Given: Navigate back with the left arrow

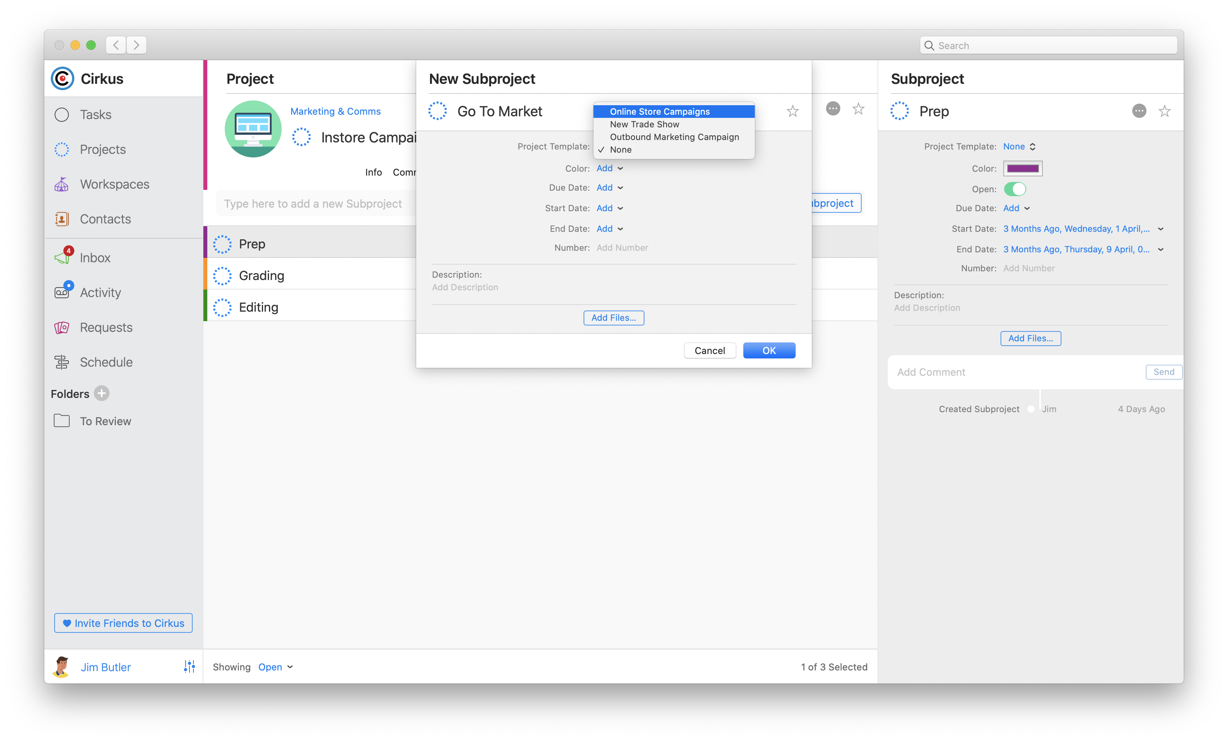Looking at the screenshot, I should tap(116, 45).
